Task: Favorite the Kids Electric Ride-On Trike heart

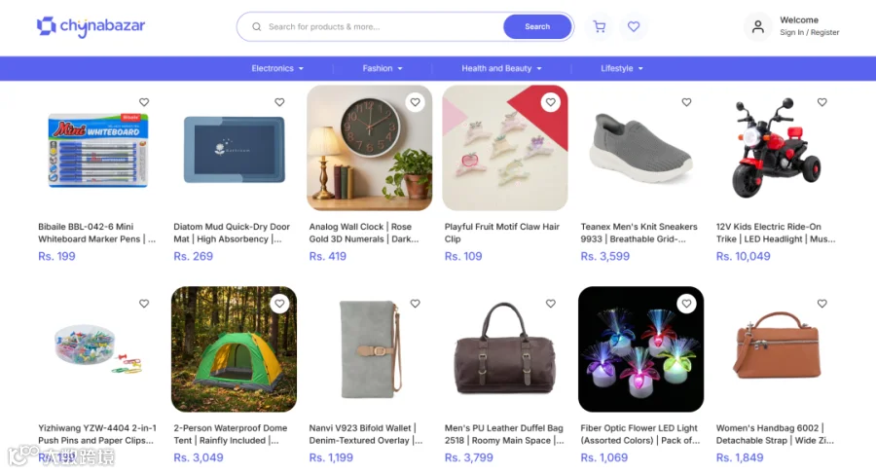Action: (821, 102)
